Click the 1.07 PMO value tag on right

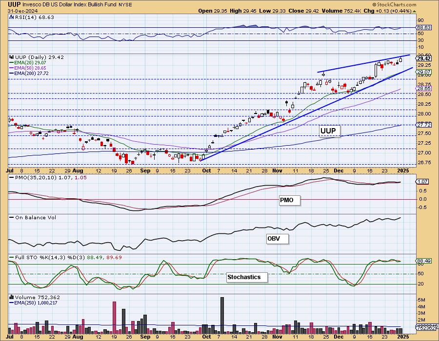click(422, 182)
